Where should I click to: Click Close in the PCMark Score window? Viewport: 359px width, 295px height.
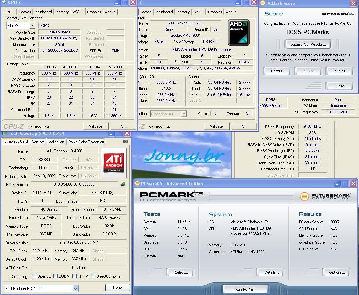[340, 86]
